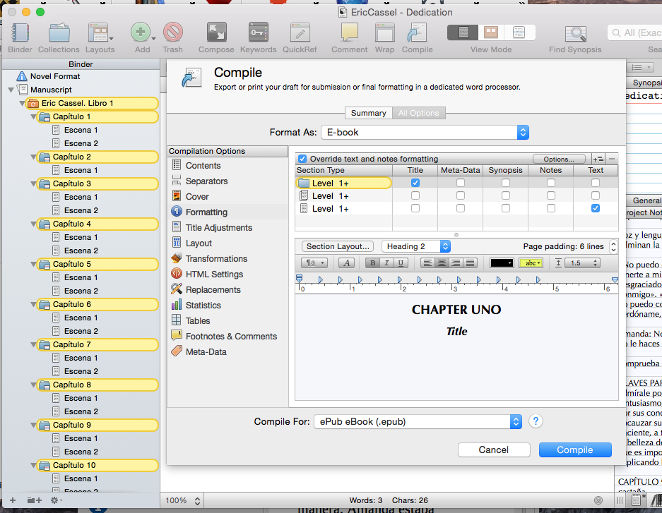This screenshot has height=513, width=662.
Task: Toggle the Binder toolbar icon
Action: click(20, 33)
